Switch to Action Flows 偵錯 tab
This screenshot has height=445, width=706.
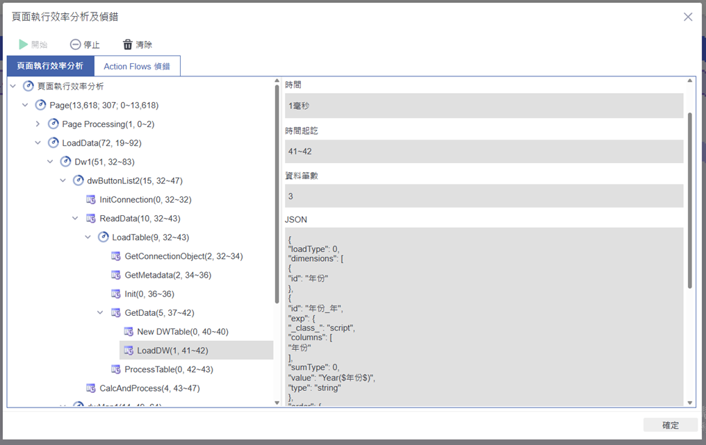point(137,67)
